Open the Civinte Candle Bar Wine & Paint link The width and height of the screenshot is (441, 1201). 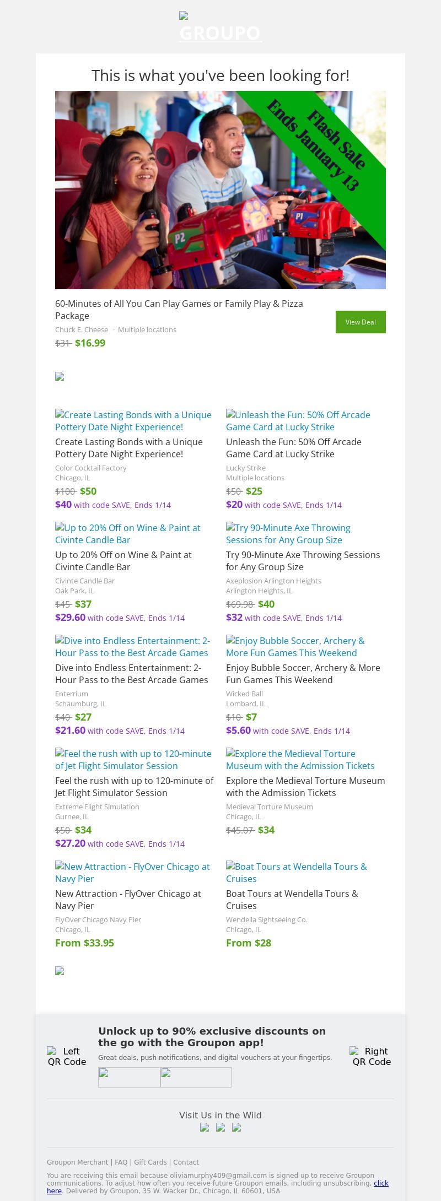coord(128,534)
